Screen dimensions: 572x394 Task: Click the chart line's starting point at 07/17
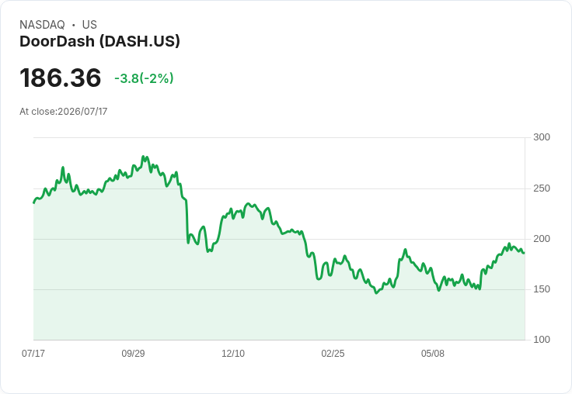[34, 202]
